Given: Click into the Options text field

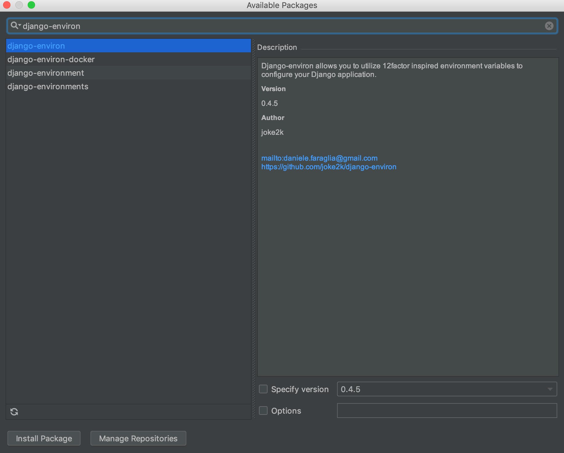Looking at the screenshot, I should (x=447, y=411).
